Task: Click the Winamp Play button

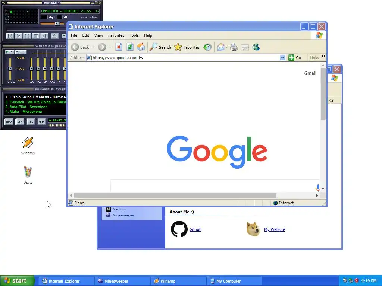Action: (x=18, y=36)
